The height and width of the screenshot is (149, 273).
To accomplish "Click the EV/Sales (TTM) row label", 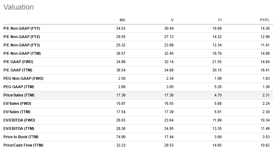I will [17, 112].
